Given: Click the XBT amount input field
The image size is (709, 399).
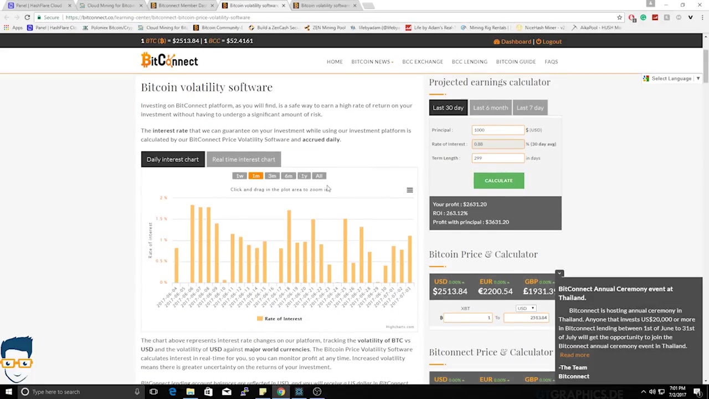Looking at the screenshot, I should point(467,318).
